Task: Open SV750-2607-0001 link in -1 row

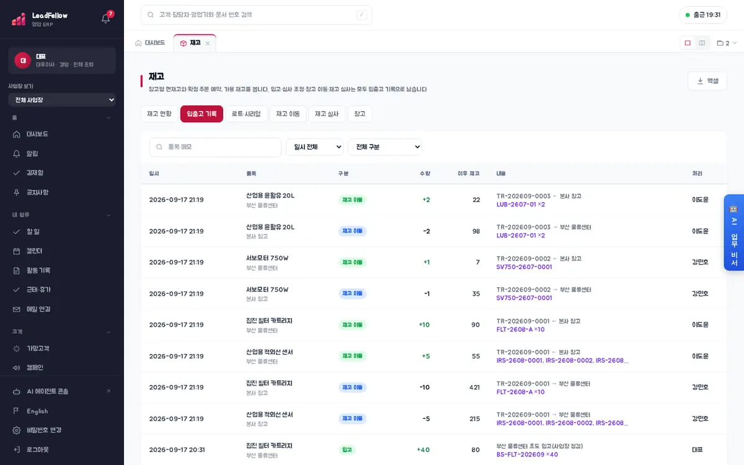Action: point(524,298)
